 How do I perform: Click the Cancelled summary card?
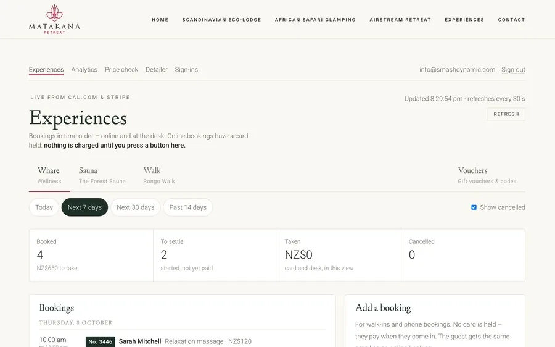pyautogui.click(x=463, y=255)
